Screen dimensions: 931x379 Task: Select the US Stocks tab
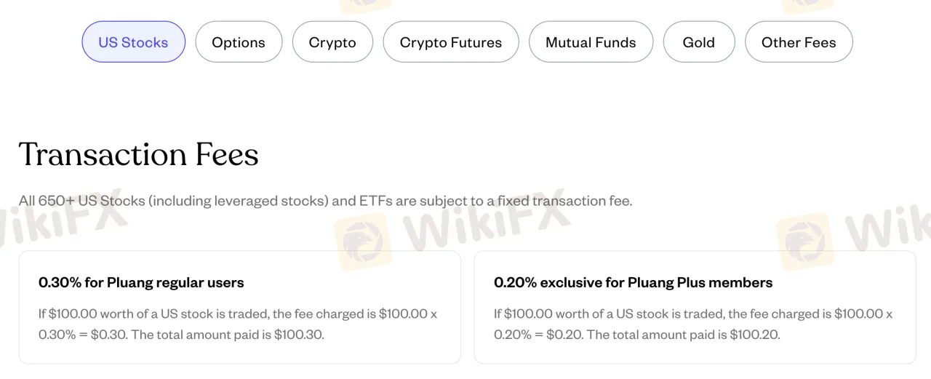[x=133, y=42]
